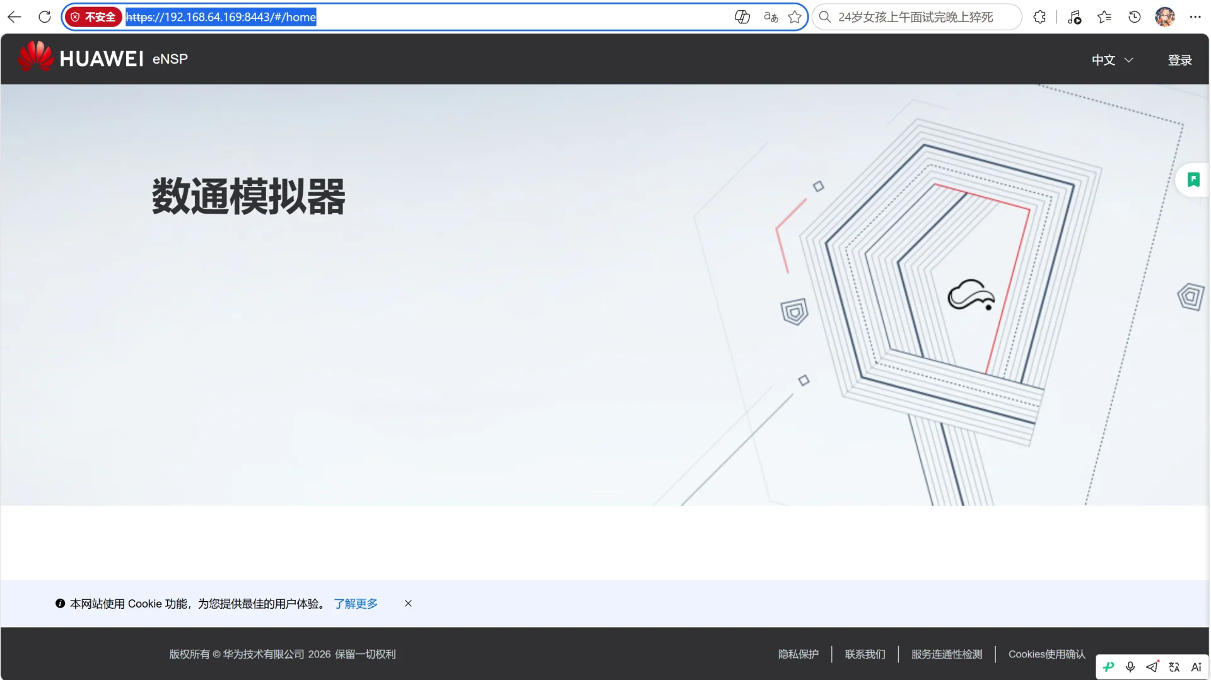Click the green bookmark floating icon
This screenshot has width=1211, height=680.
[1193, 180]
